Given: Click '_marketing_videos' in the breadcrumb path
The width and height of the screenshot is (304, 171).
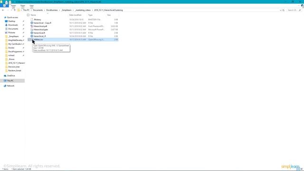Looking at the screenshot, I should point(83,10).
